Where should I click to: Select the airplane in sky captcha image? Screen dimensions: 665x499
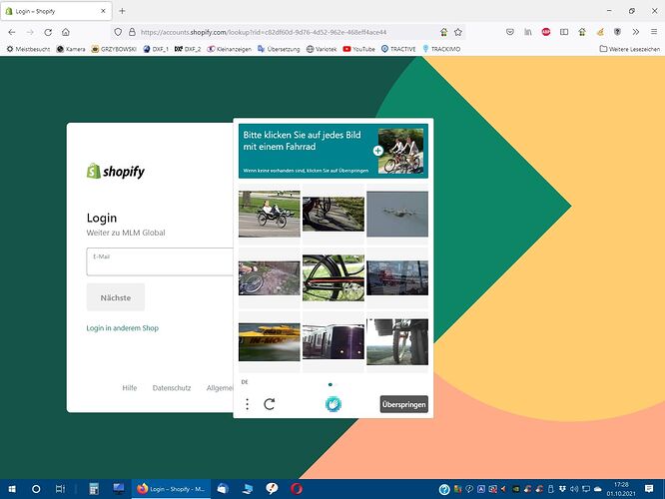(x=397, y=214)
